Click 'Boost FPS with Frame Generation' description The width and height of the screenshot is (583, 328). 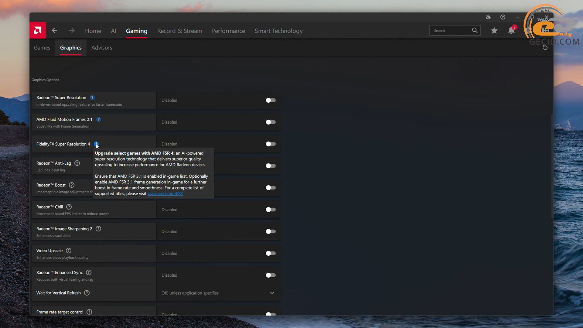coord(63,126)
